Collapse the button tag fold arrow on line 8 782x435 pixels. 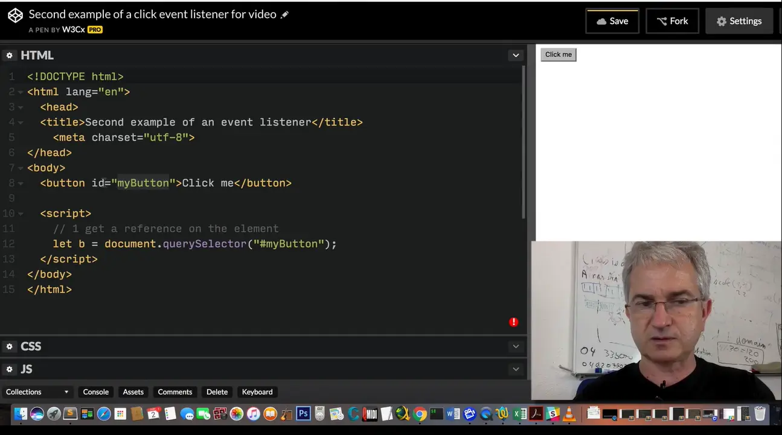click(x=21, y=183)
